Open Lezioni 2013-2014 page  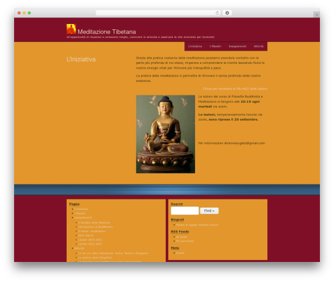90,240
